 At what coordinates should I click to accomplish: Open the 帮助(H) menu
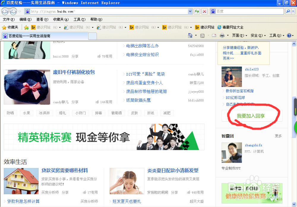click(96, 19)
